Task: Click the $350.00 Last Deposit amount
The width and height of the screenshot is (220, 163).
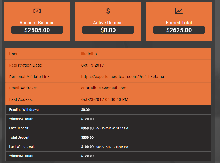Action: click(87, 128)
